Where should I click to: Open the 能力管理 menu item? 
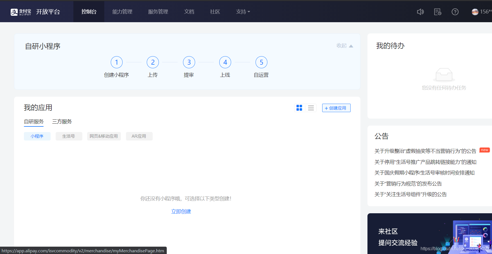click(x=122, y=12)
